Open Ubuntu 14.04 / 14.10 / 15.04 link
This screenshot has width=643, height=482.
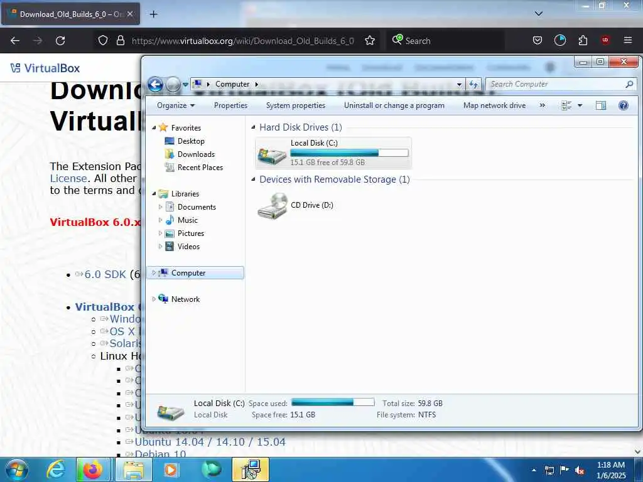coord(210,442)
